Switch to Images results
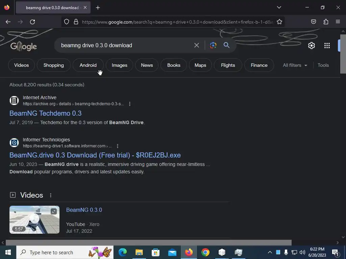The image size is (346, 259). (119, 65)
